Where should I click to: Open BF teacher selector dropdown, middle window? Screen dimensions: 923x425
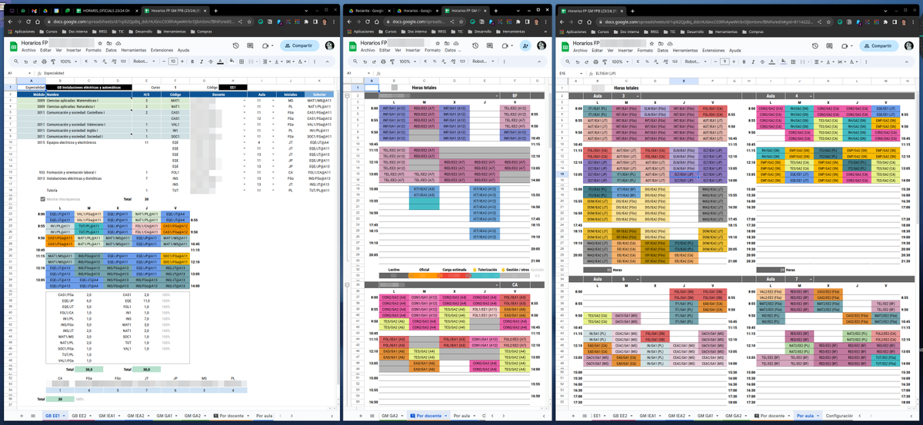pyautogui.click(x=497, y=96)
